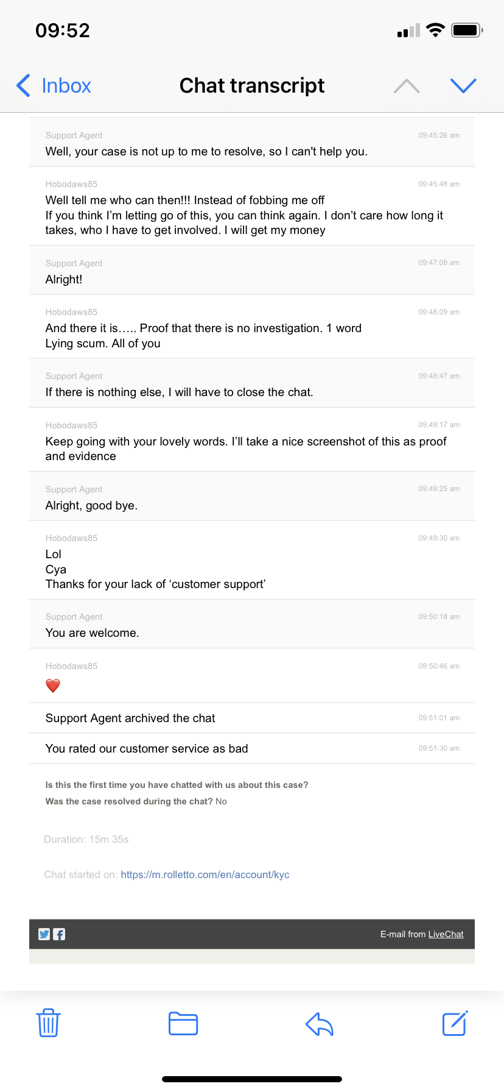Delete email using trash icon
The width and height of the screenshot is (504, 1092).
[x=48, y=1023]
